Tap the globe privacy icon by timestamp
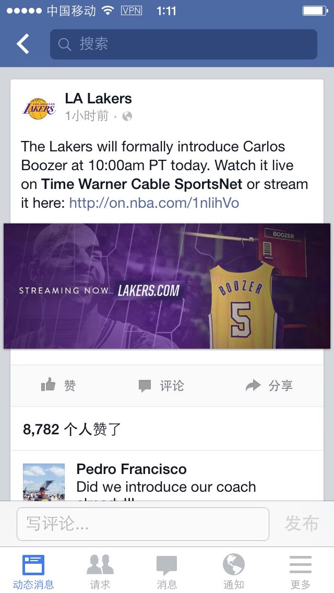 pyautogui.click(x=127, y=116)
